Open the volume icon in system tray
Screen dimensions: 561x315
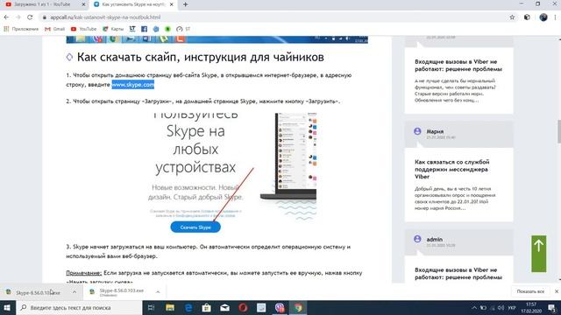pos(501,307)
